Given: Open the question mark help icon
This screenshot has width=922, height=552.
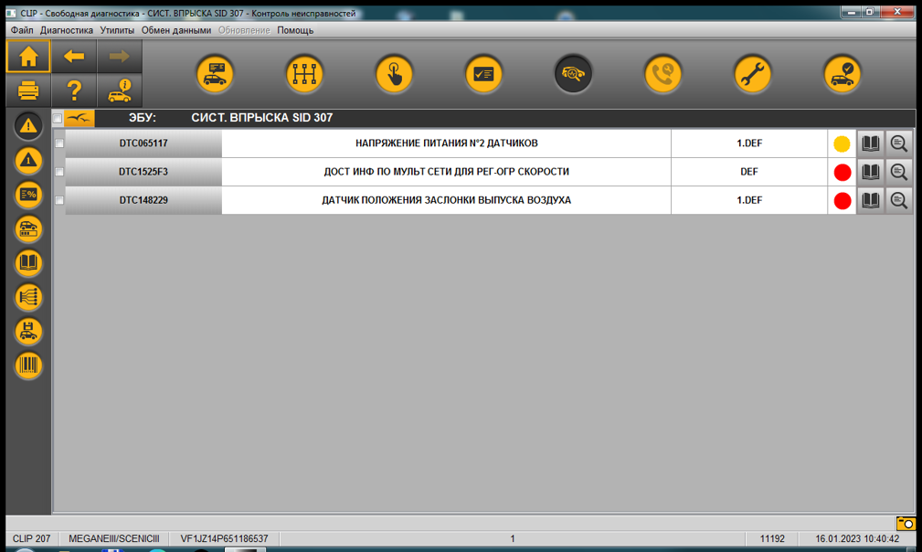Looking at the screenshot, I should (74, 90).
